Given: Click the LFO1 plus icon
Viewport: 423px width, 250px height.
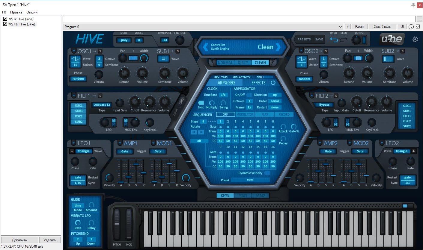Looking at the screenshot, I should point(72,151).
